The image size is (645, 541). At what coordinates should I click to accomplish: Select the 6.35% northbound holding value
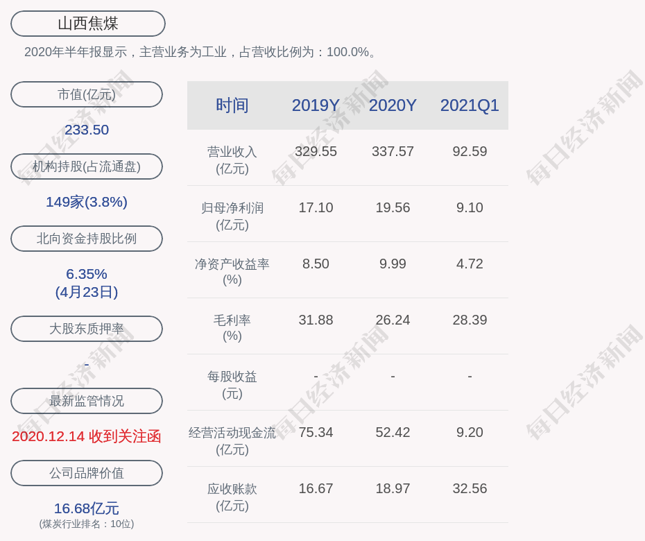coord(87,273)
